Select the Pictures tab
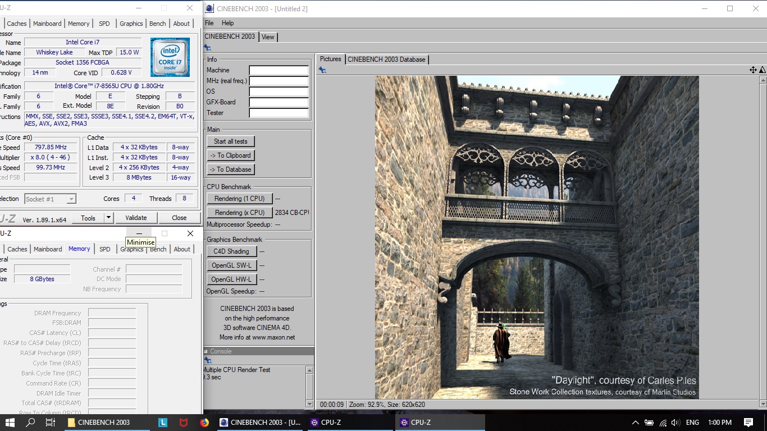 coord(330,59)
